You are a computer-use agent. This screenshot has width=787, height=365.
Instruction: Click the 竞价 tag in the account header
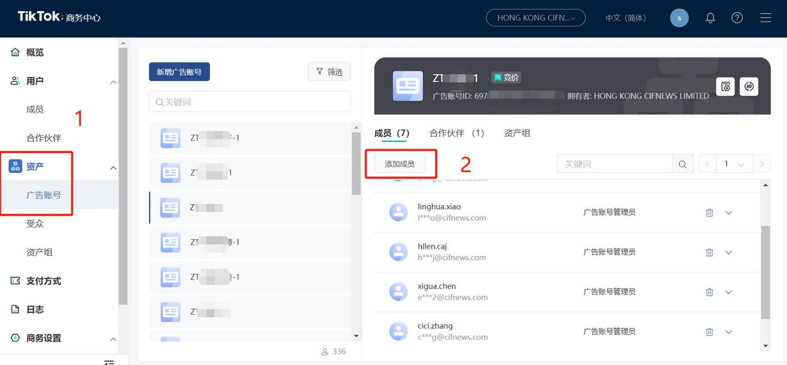506,78
